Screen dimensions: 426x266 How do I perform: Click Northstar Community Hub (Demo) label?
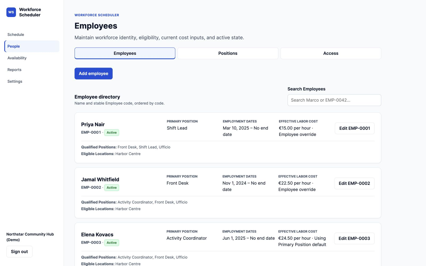[30, 237]
